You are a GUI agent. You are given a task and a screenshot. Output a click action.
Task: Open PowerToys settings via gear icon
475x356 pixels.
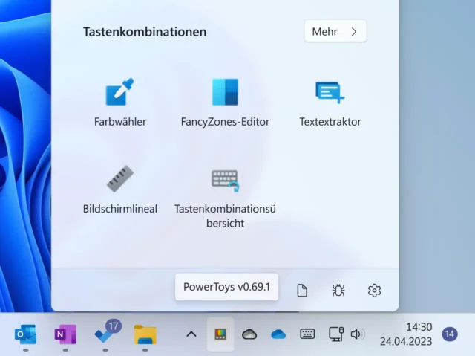pos(374,291)
